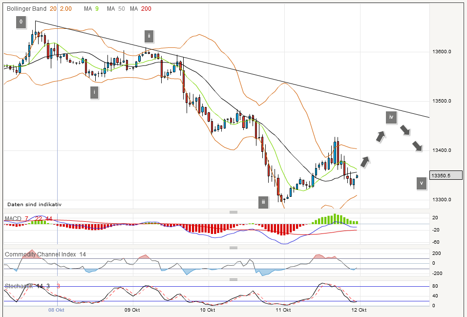Click the 13300.0 price axis label
Image resolution: width=467 pixels, height=317 pixels.
click(x=442, y=200)
